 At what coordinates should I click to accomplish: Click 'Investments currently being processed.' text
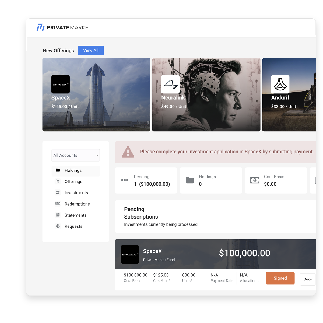point(161,224)
